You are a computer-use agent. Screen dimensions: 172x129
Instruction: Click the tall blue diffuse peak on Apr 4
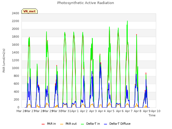pos(100,63)
